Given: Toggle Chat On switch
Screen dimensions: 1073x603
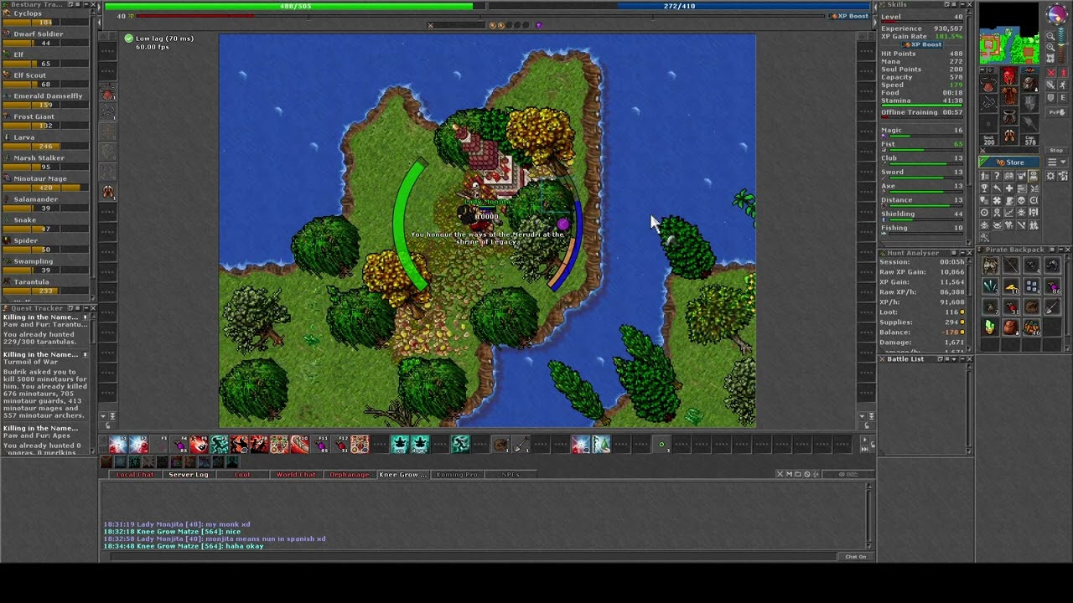Looking at the screenshot, I should (x=855, y=556).
